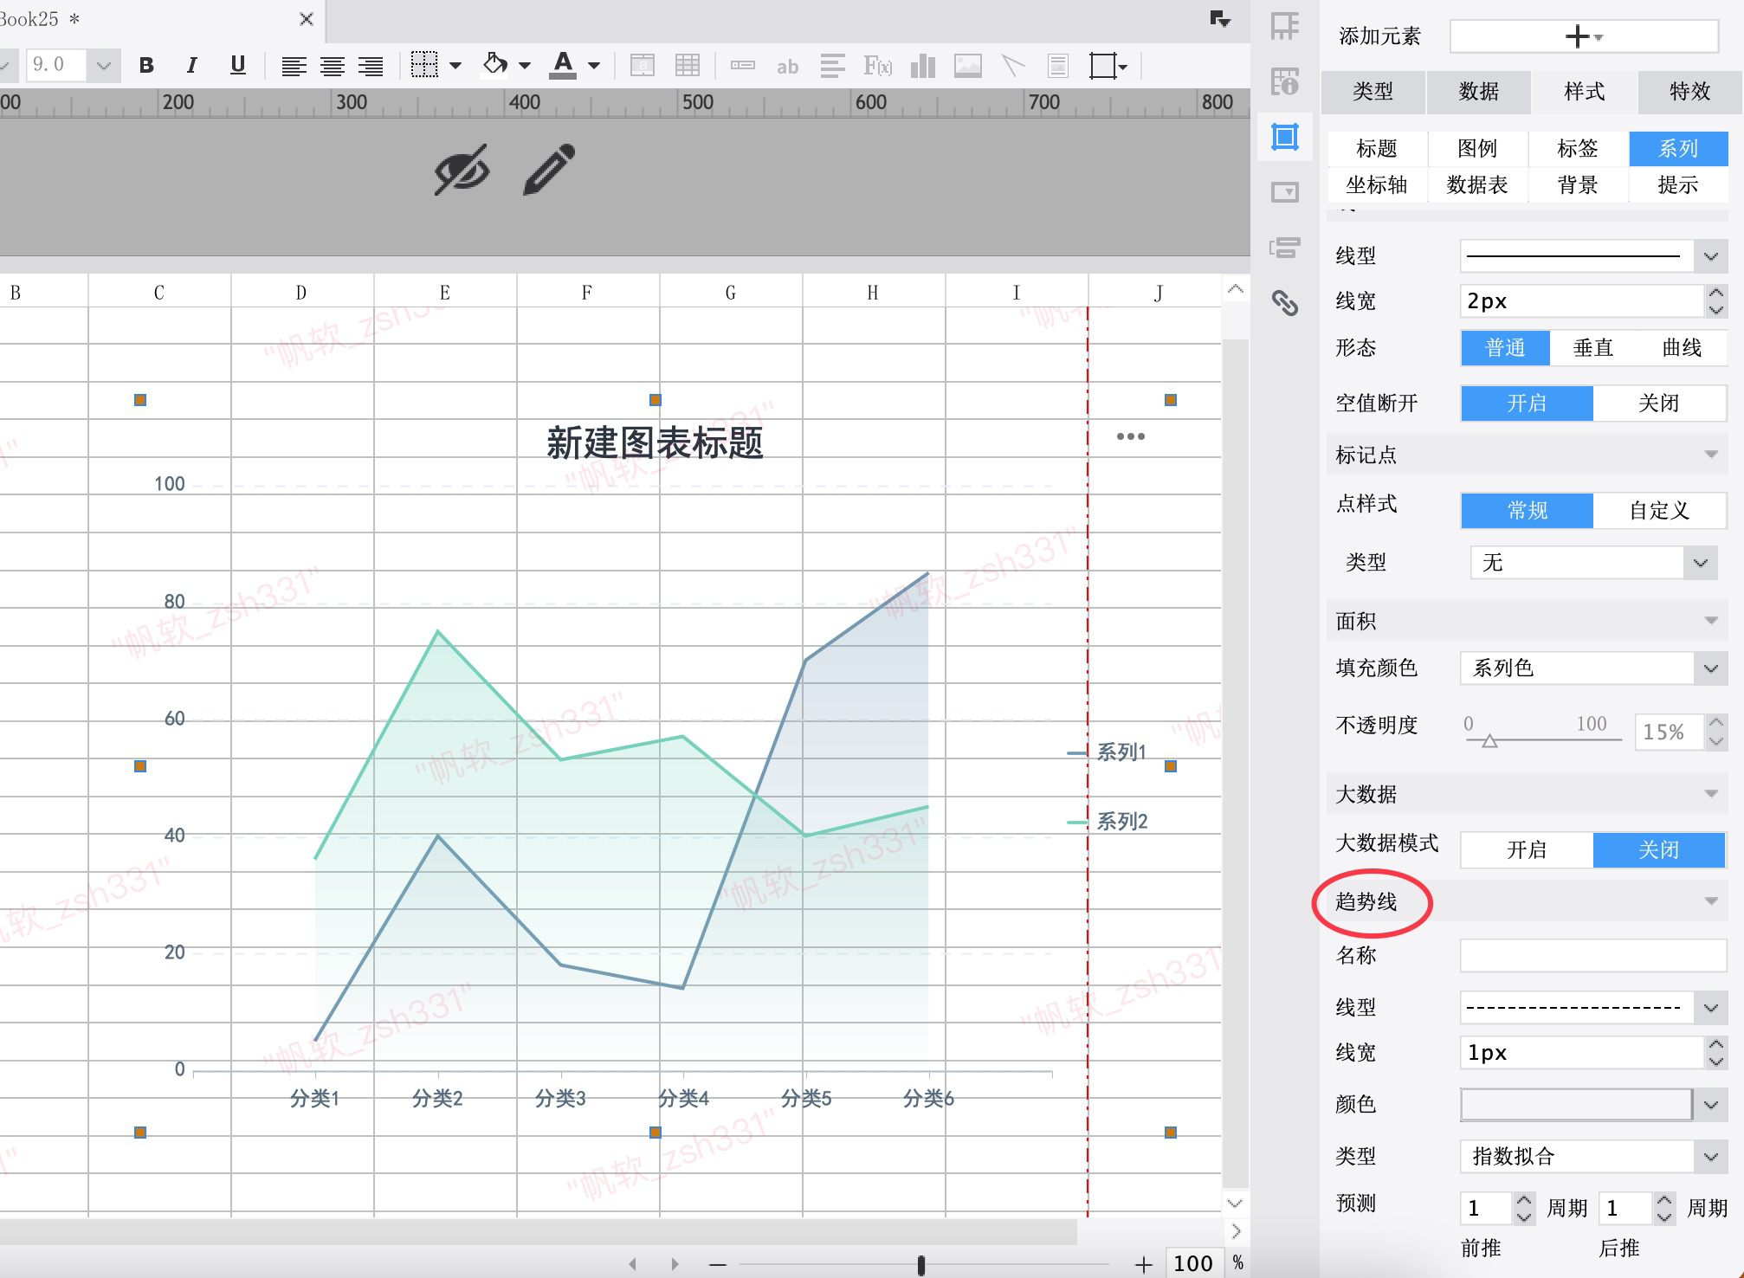The height and width of the screenshot is (1278, 1744).
Task: Switch to the 数据 tab
Action: click(x=1479, y=92)
